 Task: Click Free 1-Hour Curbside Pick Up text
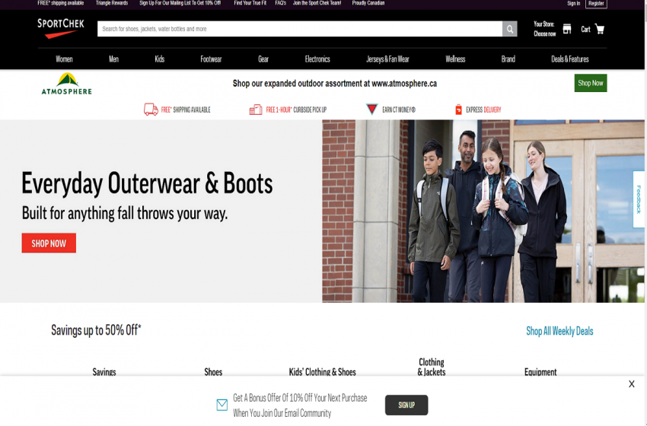pyautogui.click(x=296, y=110)
